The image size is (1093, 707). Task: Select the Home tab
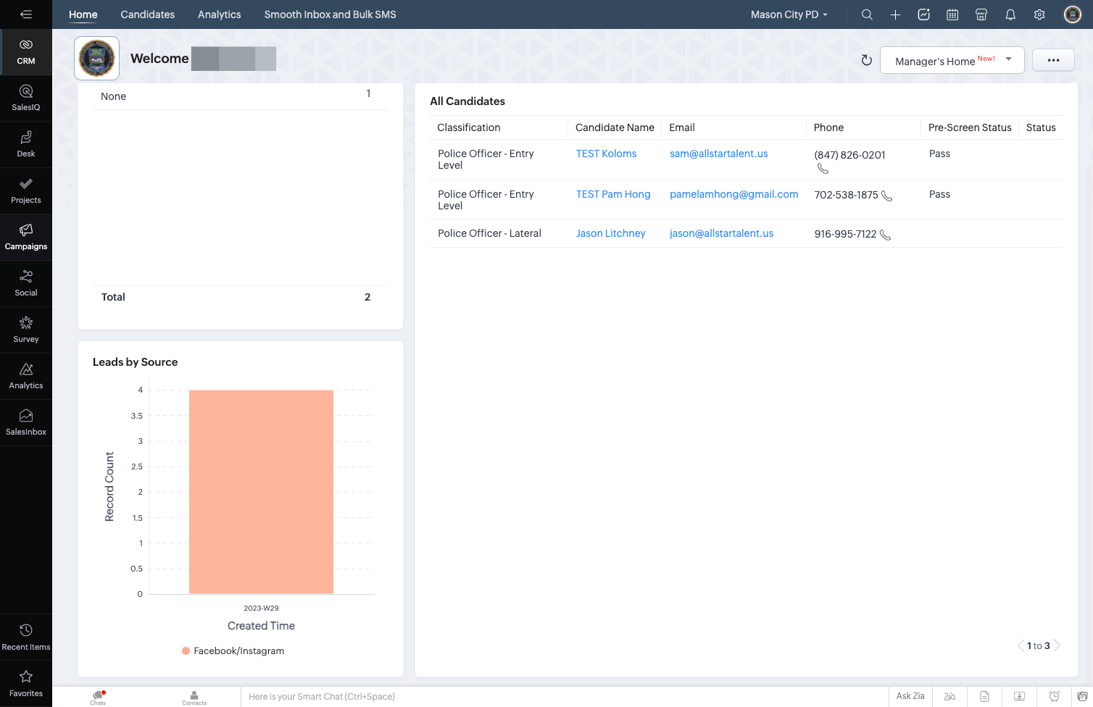pyautogui.click(x=83, y=14)
